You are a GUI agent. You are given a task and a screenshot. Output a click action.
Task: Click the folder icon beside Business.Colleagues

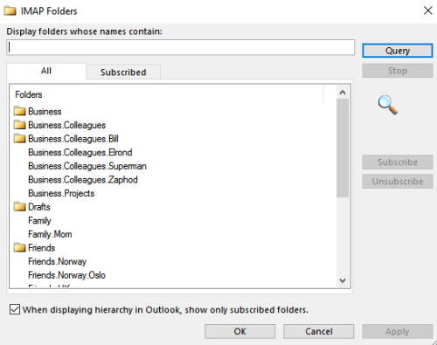(x=19, y=125)
